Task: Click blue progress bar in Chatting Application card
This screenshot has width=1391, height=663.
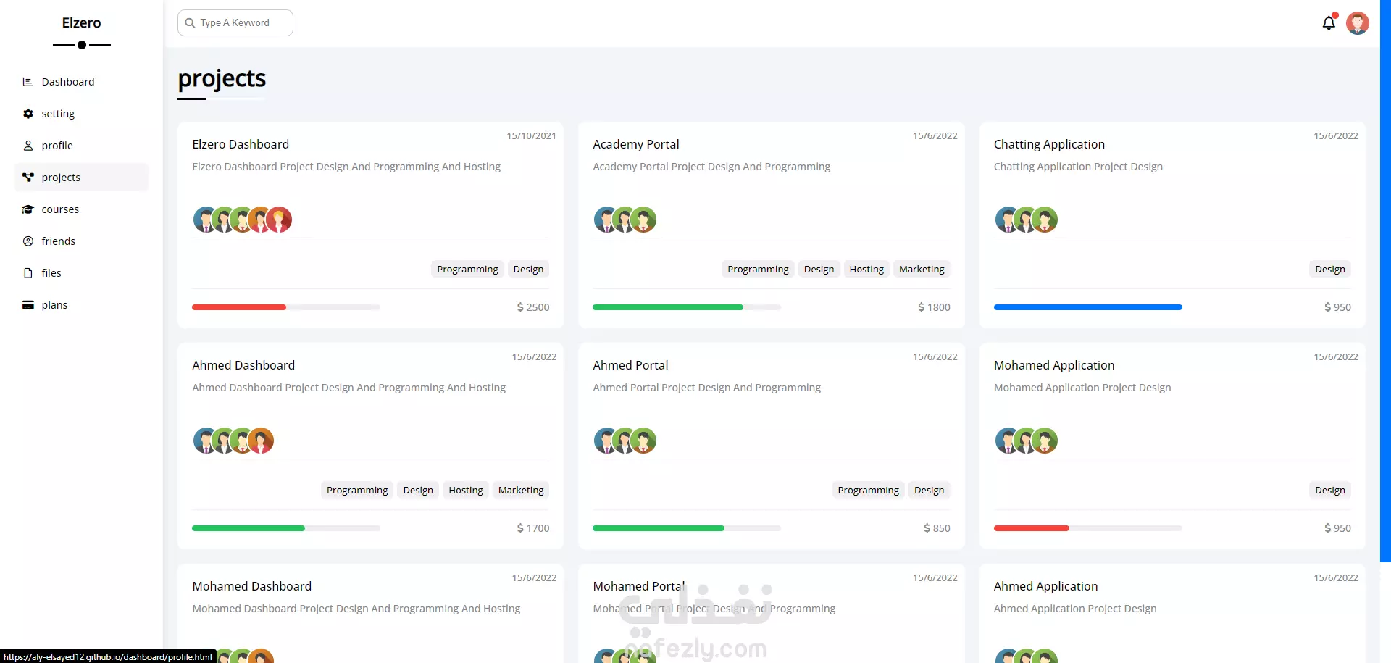Action: [x=1088, y=307]
